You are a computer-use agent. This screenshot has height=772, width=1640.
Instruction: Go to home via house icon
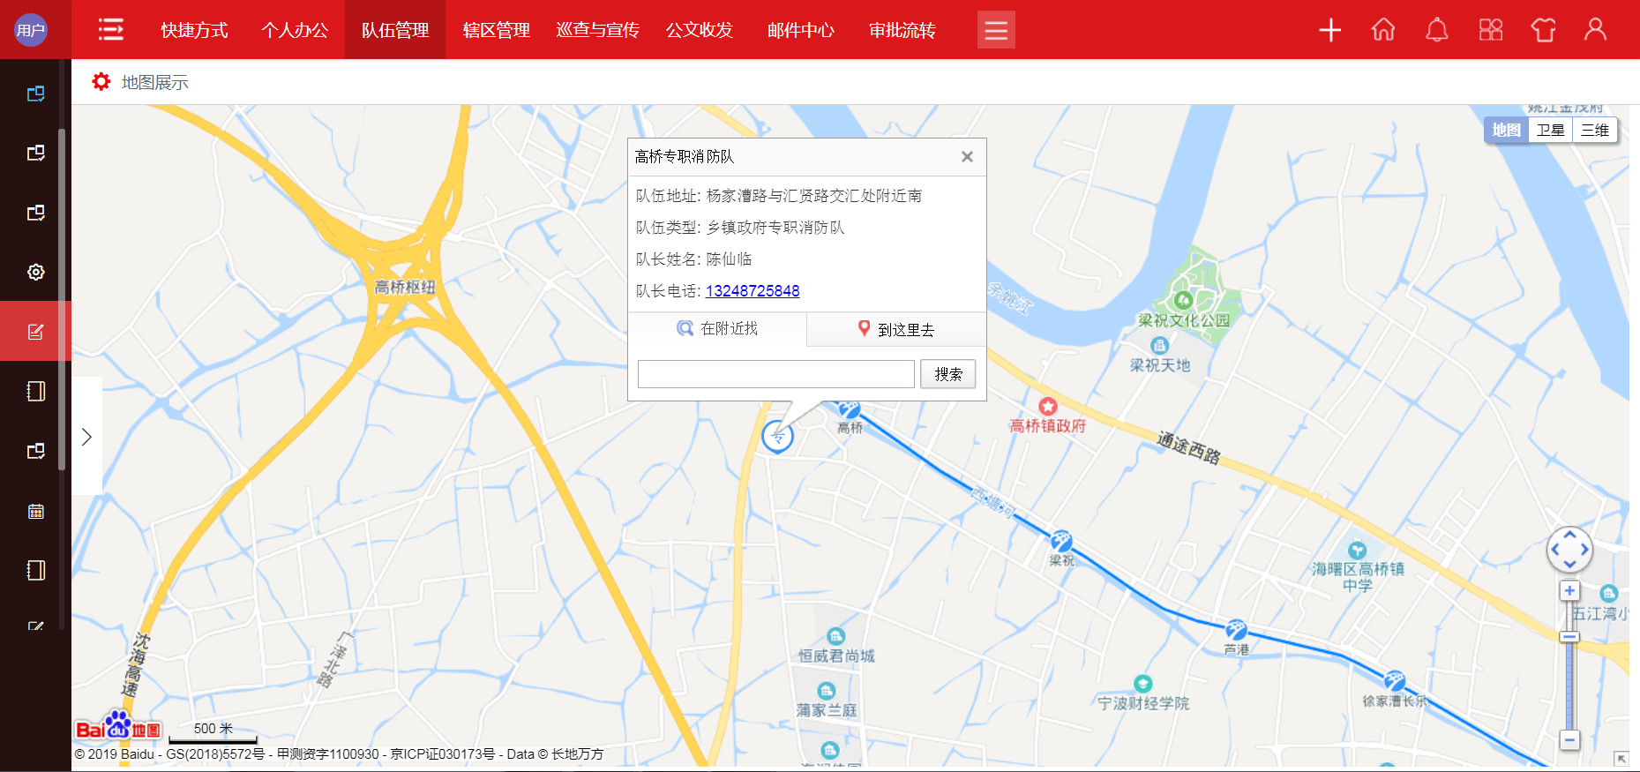coord(1383,30)
